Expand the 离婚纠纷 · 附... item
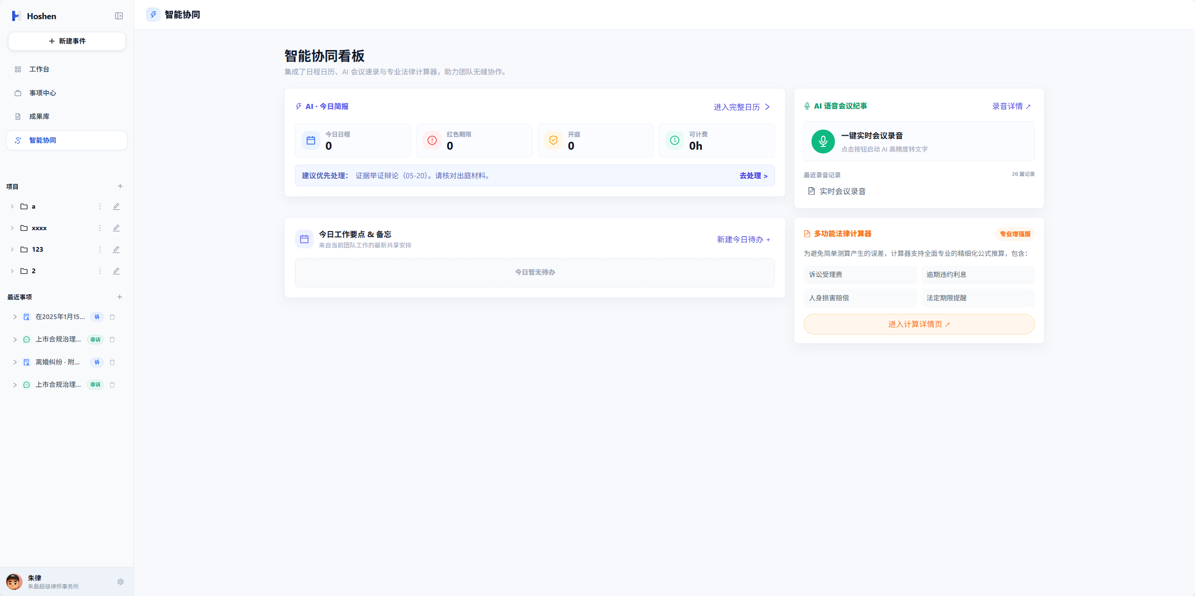1195x596 pixels. coord(15,362)
